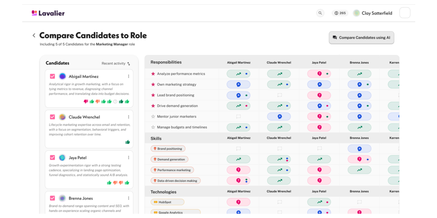The image size is (437, 218).
Task: Click Claude's empty Lead brand positioning cell
Action: 279,95
